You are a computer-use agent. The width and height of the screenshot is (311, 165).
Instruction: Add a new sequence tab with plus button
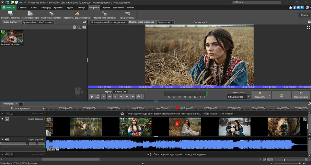point(21,104)
